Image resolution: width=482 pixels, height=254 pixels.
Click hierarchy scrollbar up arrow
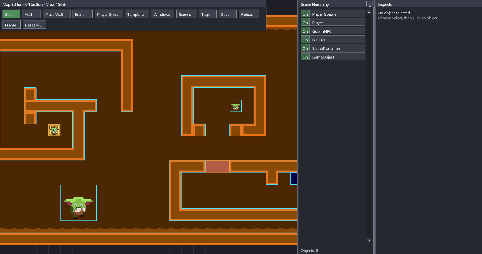pyautogui.click(x=369, y=12)
